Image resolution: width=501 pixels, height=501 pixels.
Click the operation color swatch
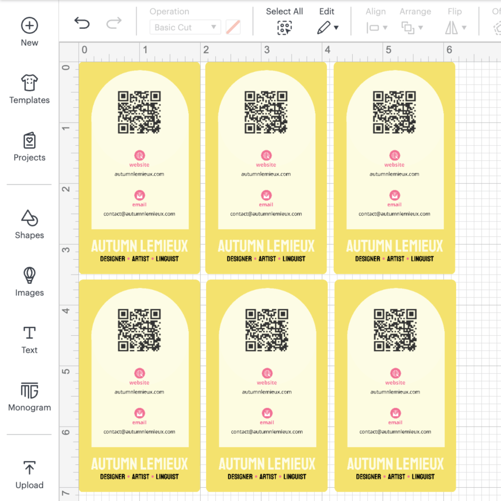click(233, 27)
